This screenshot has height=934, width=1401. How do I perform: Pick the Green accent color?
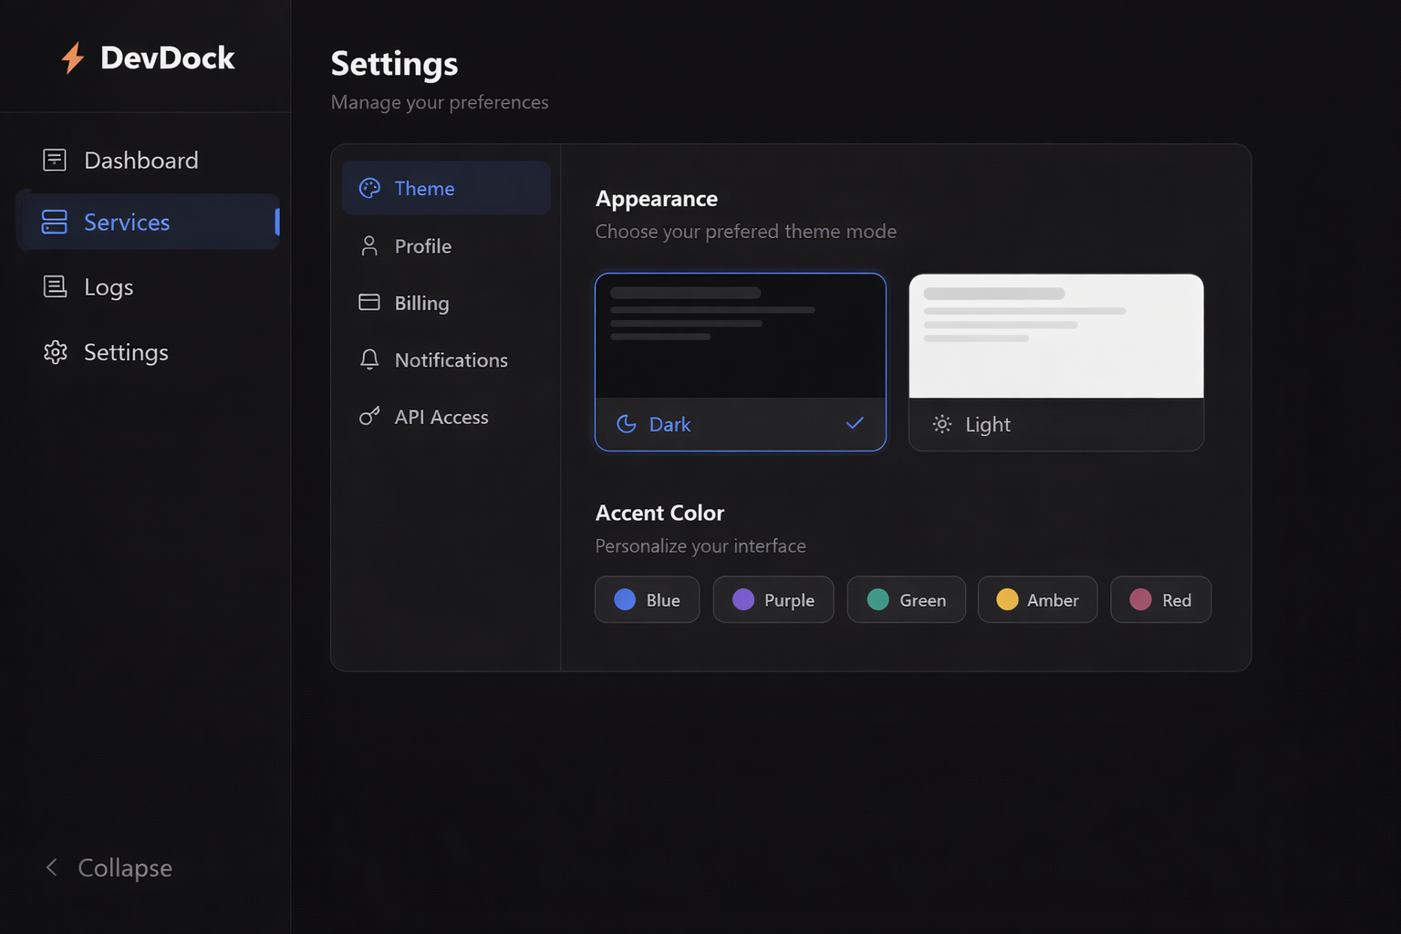click(906, 600)
